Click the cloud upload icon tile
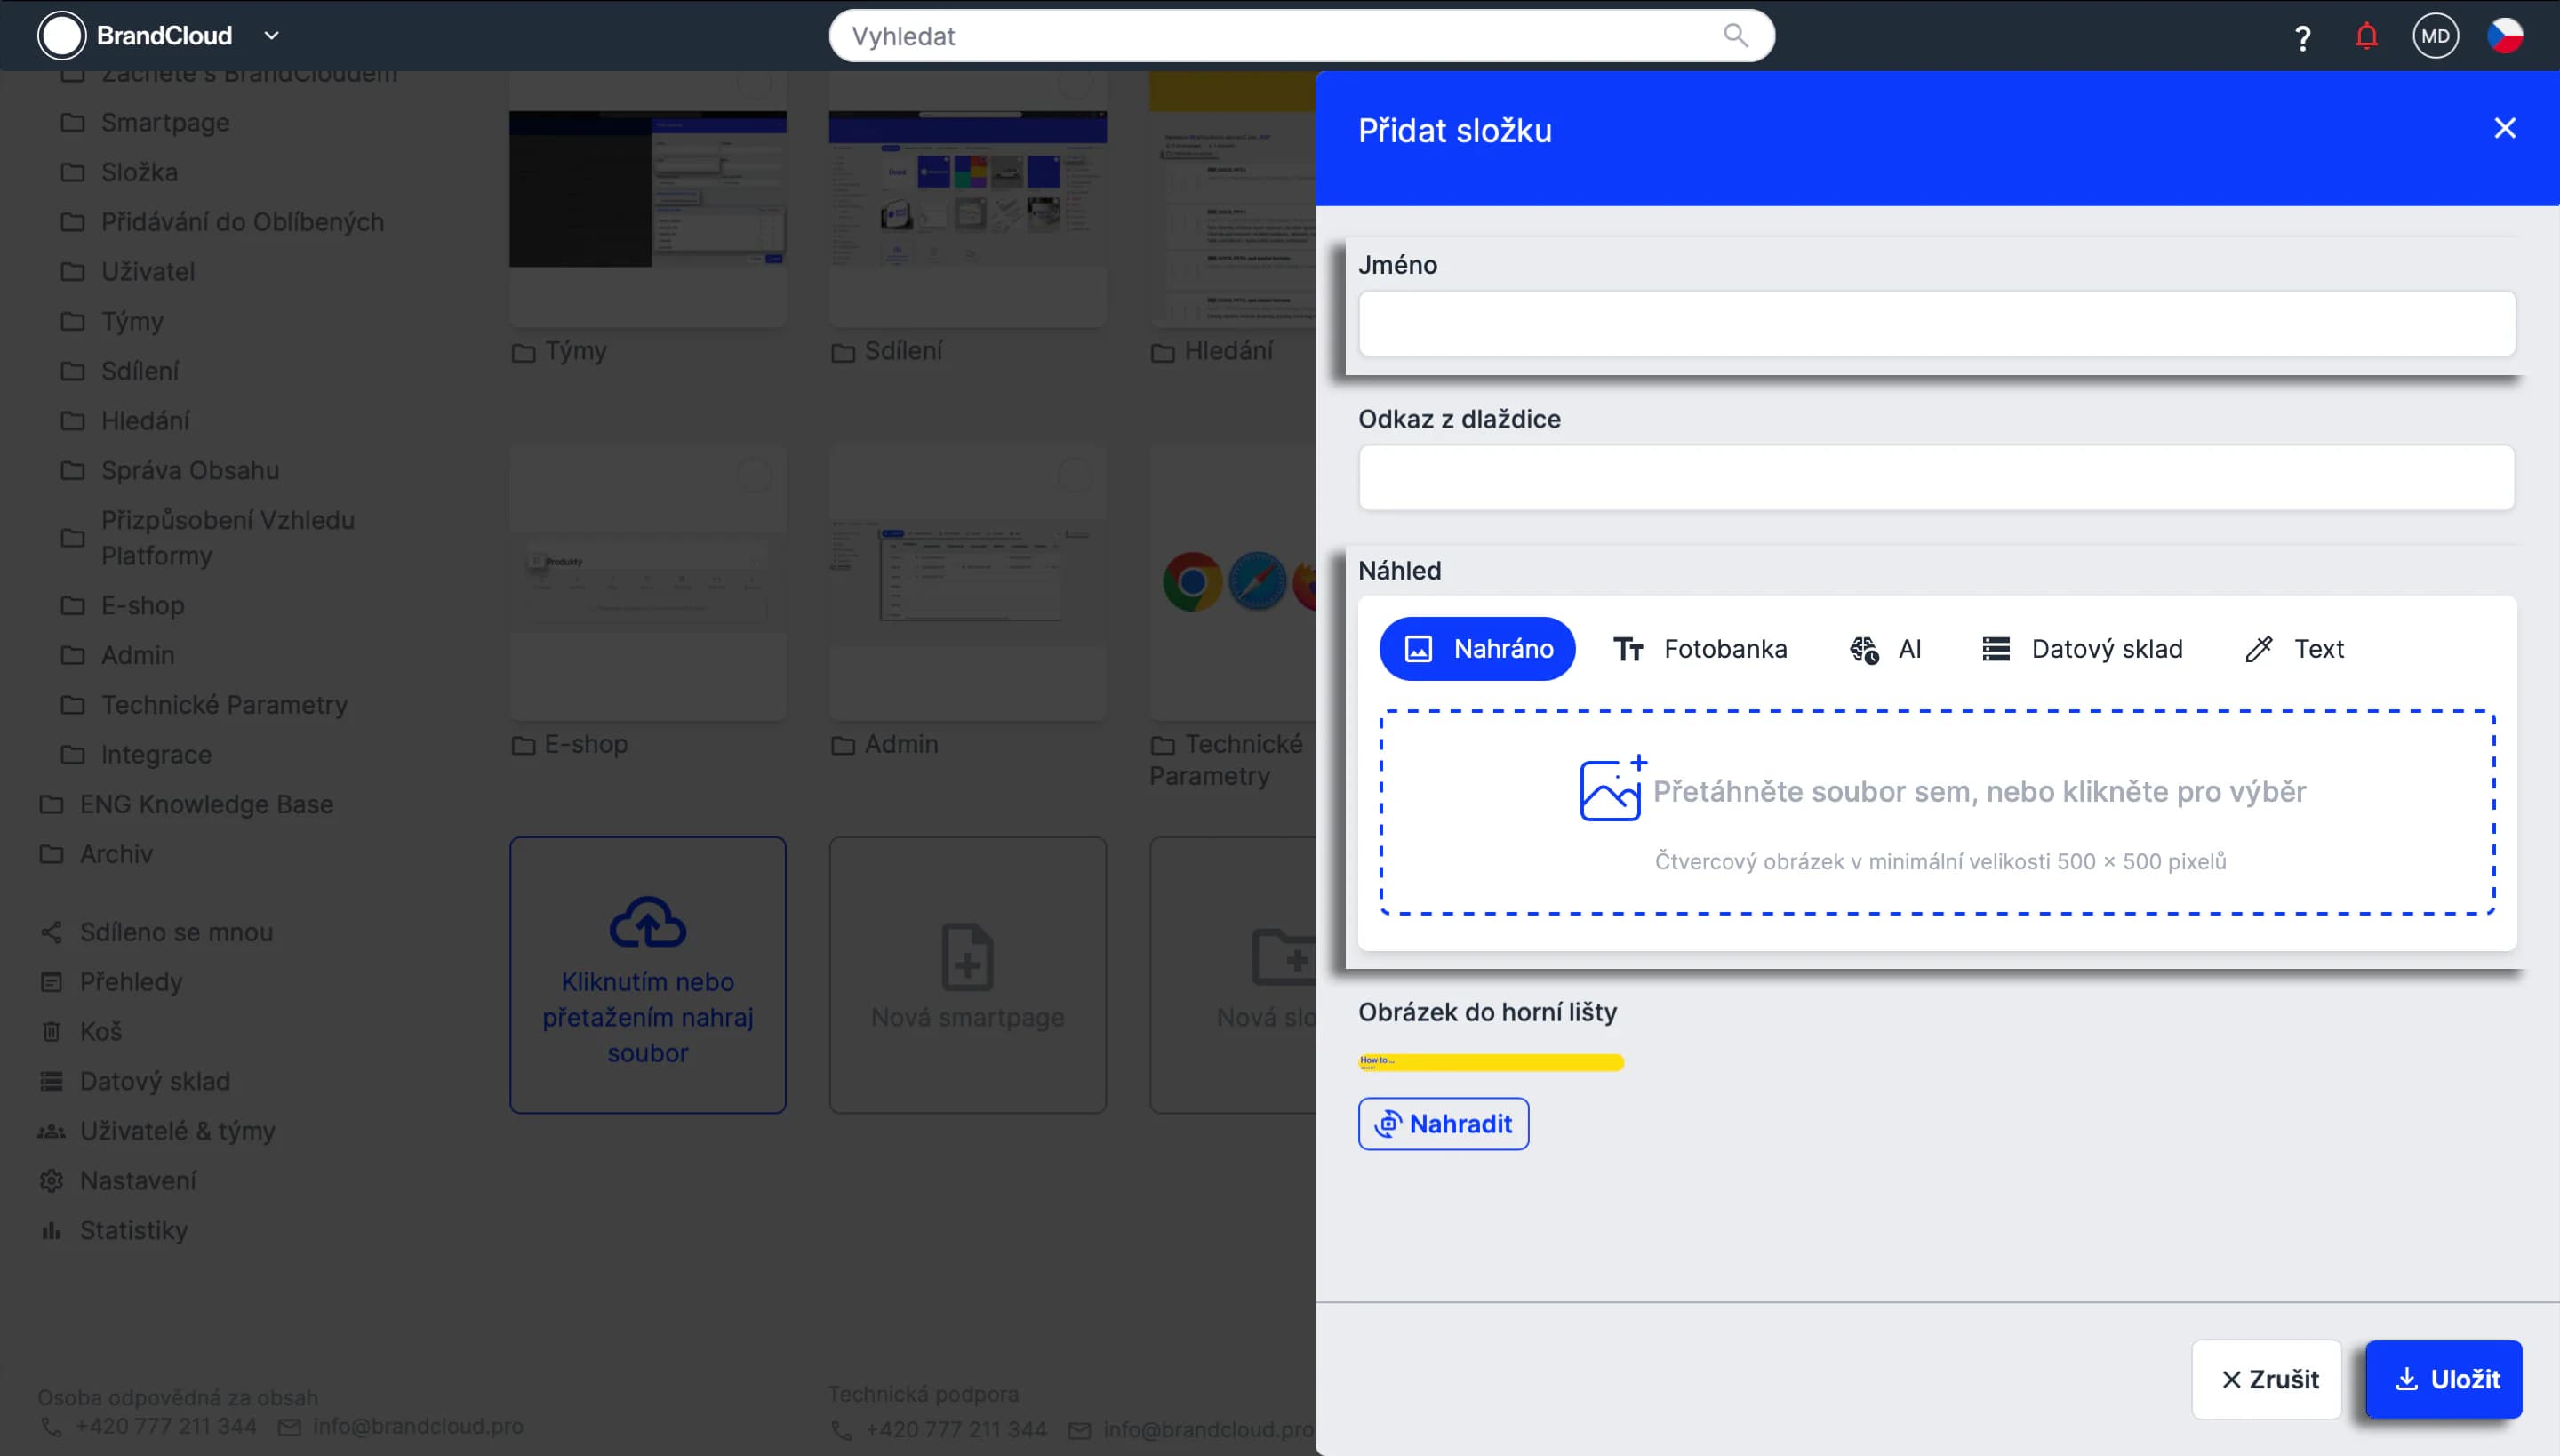The width and height of the screenshot is (2560, 1456). click(647, 922)
